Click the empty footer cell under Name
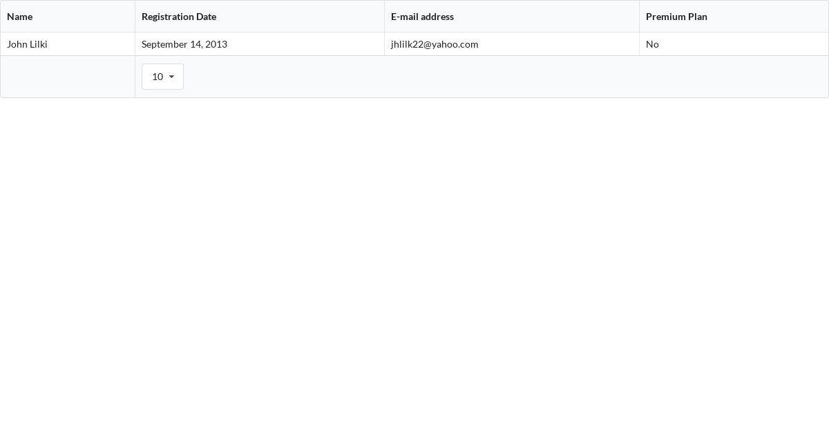 coord(68,77)
